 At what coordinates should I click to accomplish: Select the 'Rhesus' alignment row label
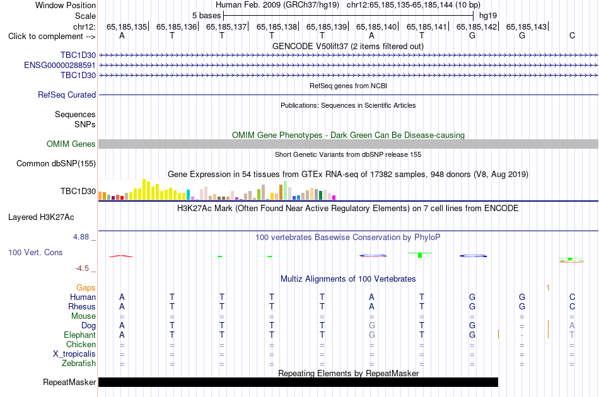point(82,307)
